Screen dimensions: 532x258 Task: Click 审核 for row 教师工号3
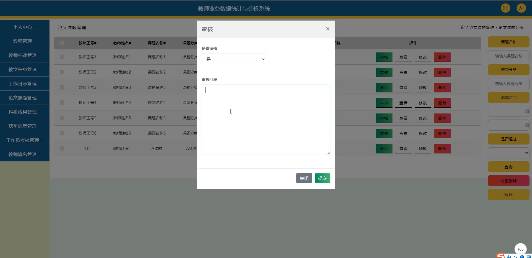[x=384, y=88]
